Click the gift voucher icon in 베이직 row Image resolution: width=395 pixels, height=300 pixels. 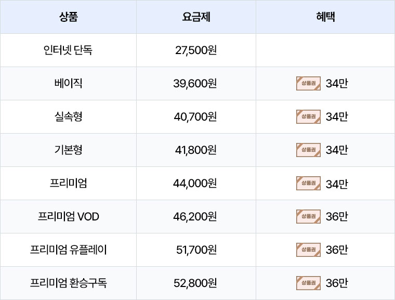(x=308, y=83)
